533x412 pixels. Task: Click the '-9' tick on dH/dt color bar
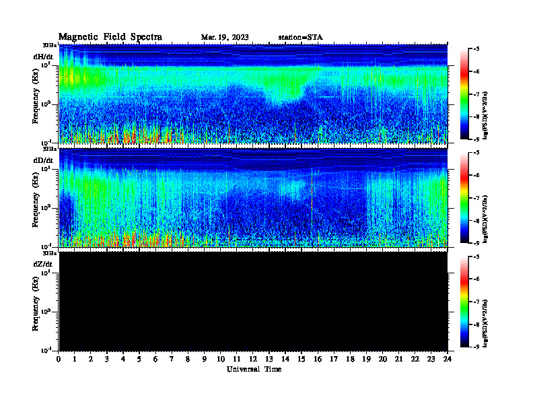tap(476, 139)
